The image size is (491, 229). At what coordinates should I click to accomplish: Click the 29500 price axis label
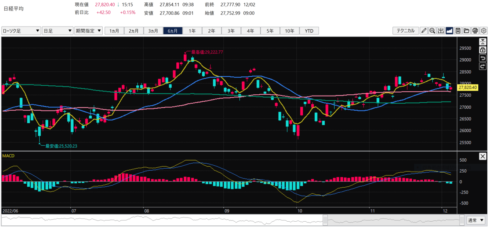pyautogui.click(x=466, y=48)
